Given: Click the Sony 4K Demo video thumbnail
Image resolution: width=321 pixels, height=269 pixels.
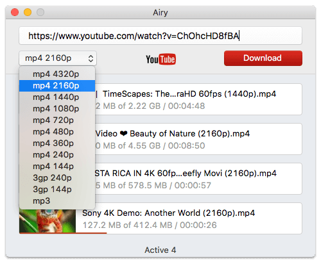Looking at the screenshot, I should click(48, 221).
